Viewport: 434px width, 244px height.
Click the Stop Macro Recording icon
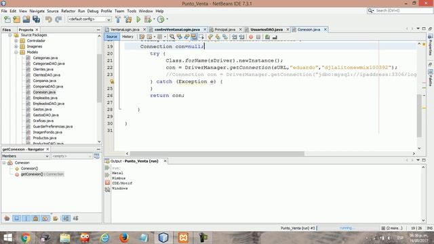coord(258,37)
